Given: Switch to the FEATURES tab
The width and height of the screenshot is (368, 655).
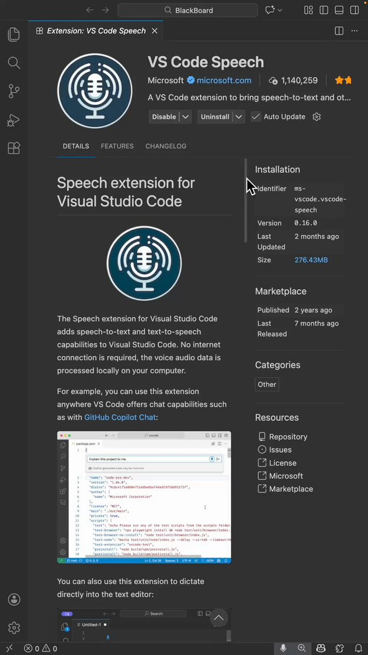Looking at the screenshot, I should pyautogui.click(x=117, y=146).
